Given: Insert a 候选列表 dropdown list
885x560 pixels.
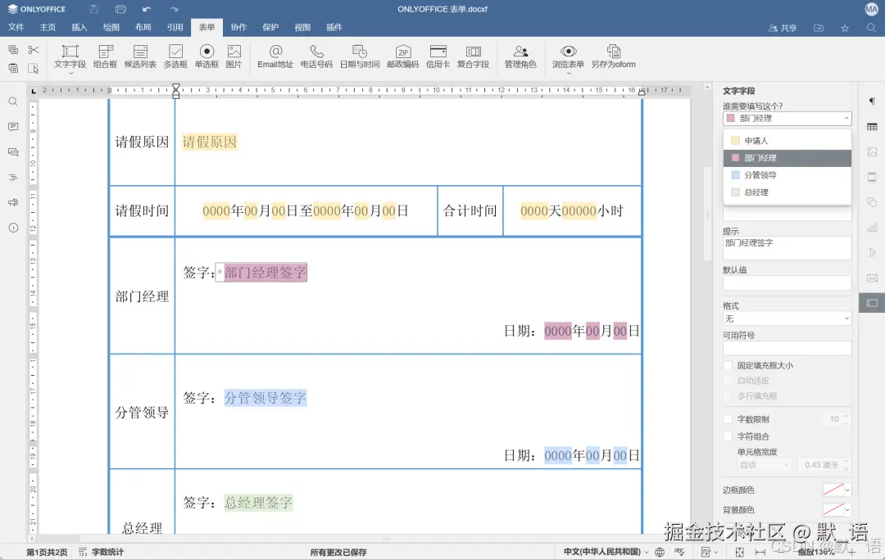Looking at the screenshot, I should point(140,56).
